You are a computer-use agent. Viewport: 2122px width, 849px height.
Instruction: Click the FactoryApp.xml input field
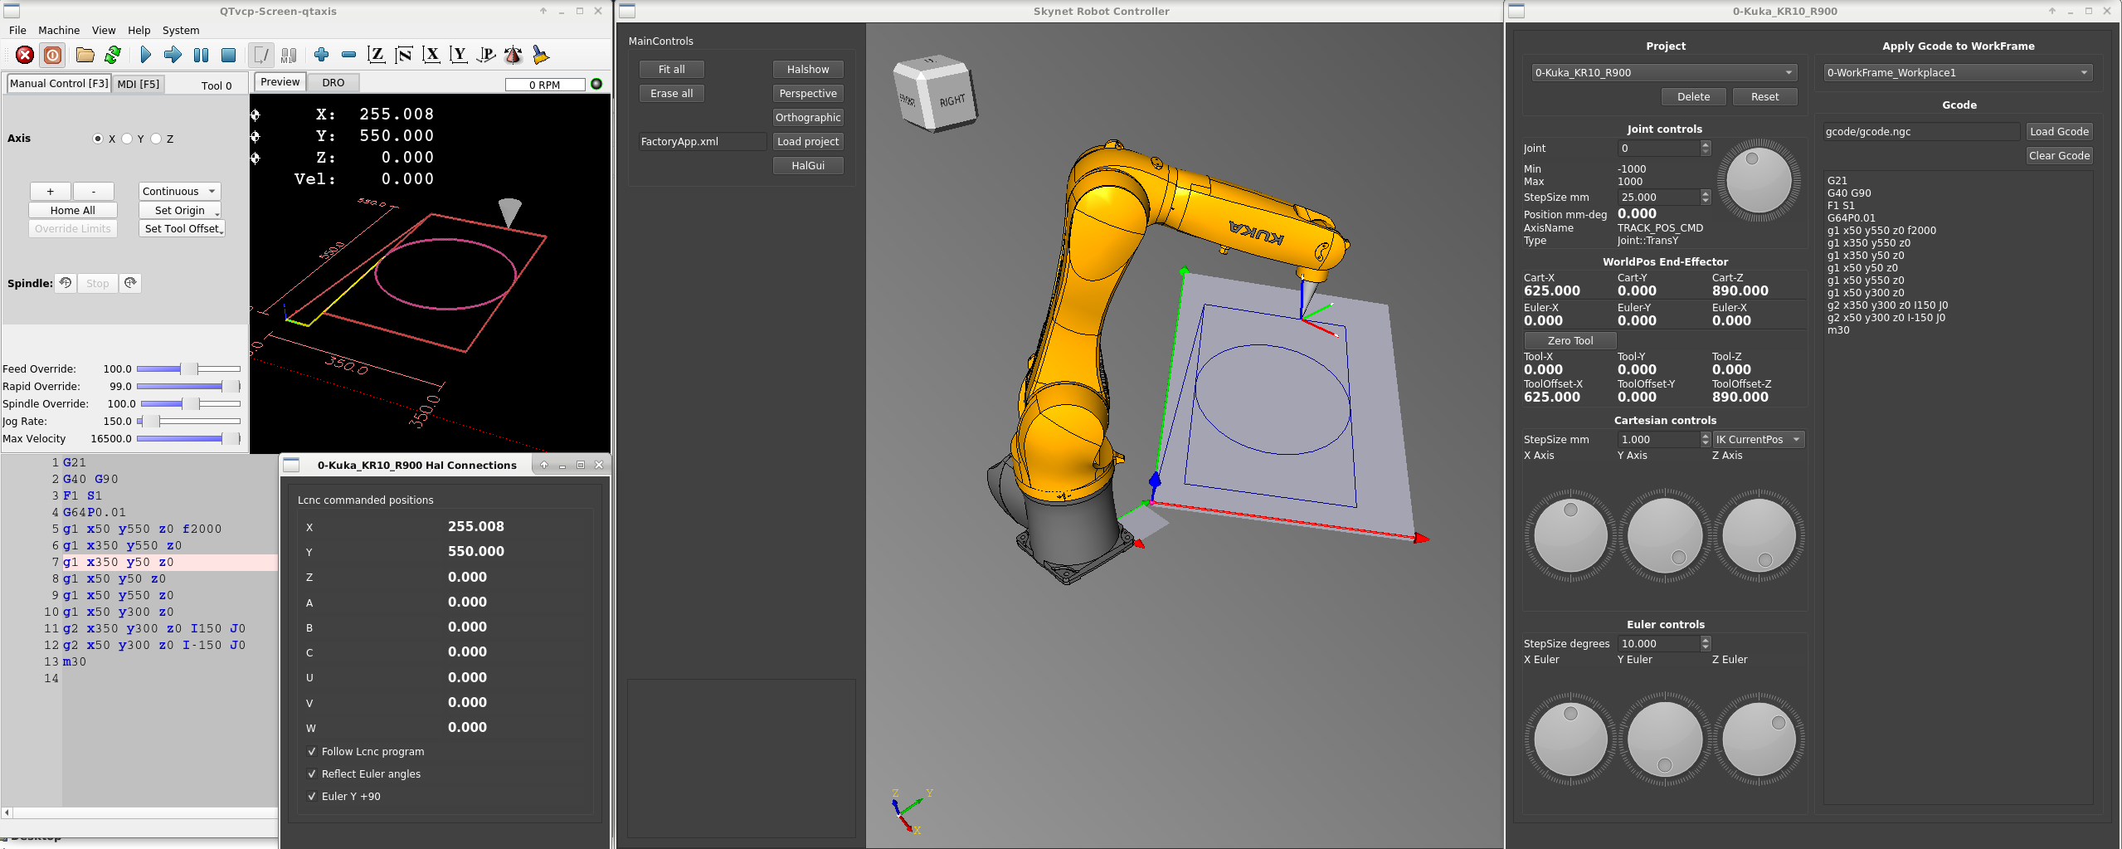[x=702, y=141]
